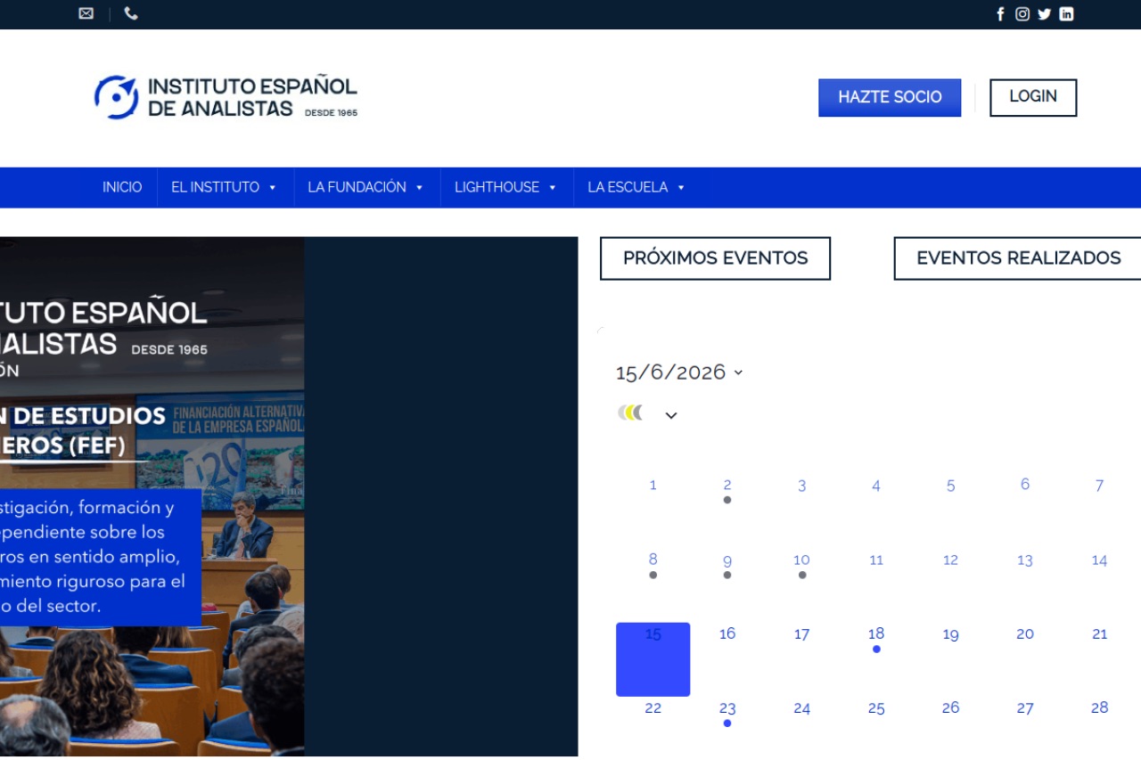Pick day 21 in the calendar

click(x=1100, y=634)
